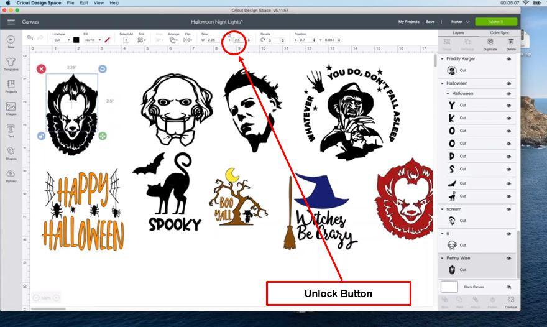Open the Edit dropdown in toolbar
547x327 pixels.
141,40
